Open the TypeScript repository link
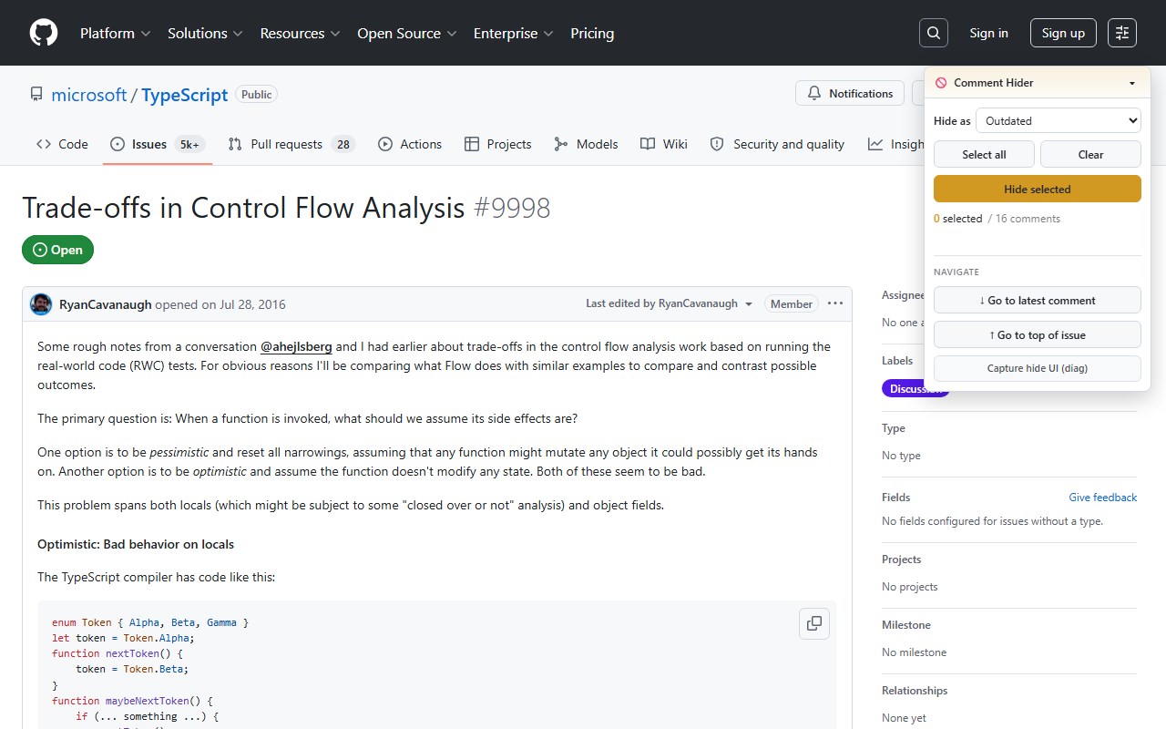The height and width of the screenshot is (729, 1166). (x=185, y=95)
